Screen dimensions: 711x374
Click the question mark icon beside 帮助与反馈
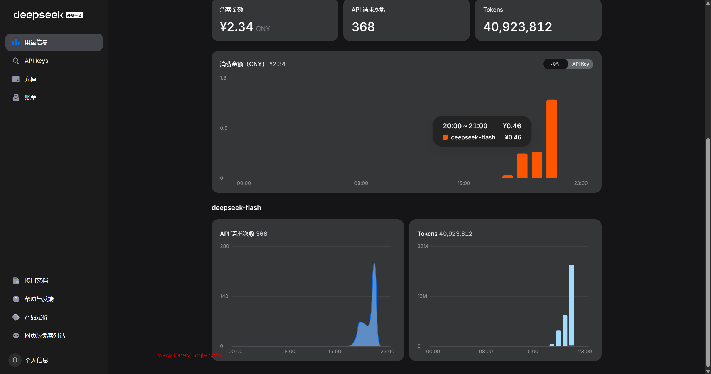click(x=16, y=299)
